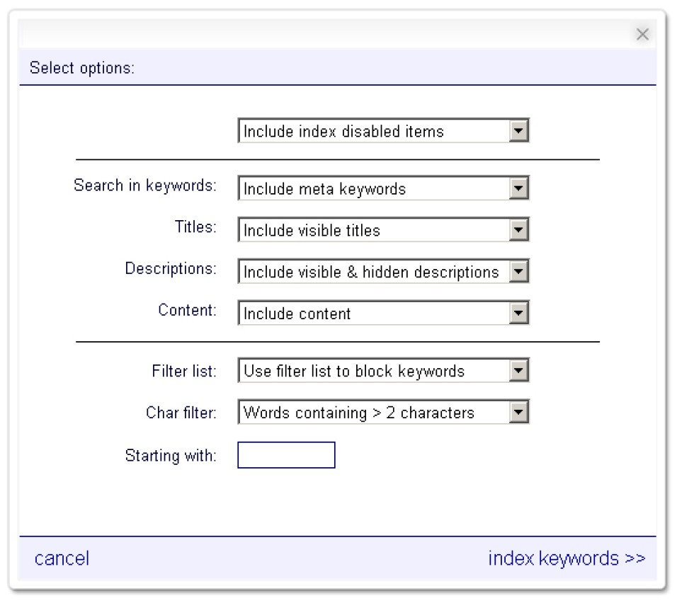
Task: Expand Titles list using its arrow button
Action: 519,230
